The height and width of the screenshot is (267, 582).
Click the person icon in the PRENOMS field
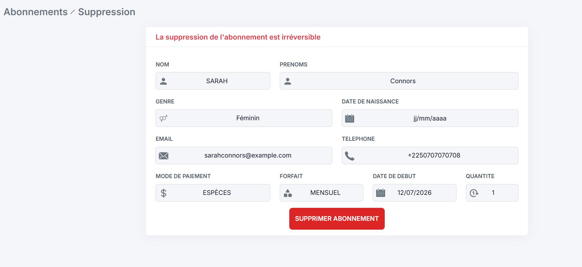click(x=288, y=81)
